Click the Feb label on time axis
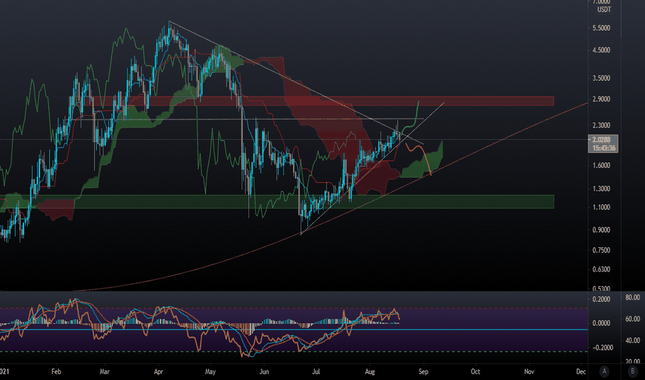The height and width of the screenshot is (380, 645). [x=56, y=372]
